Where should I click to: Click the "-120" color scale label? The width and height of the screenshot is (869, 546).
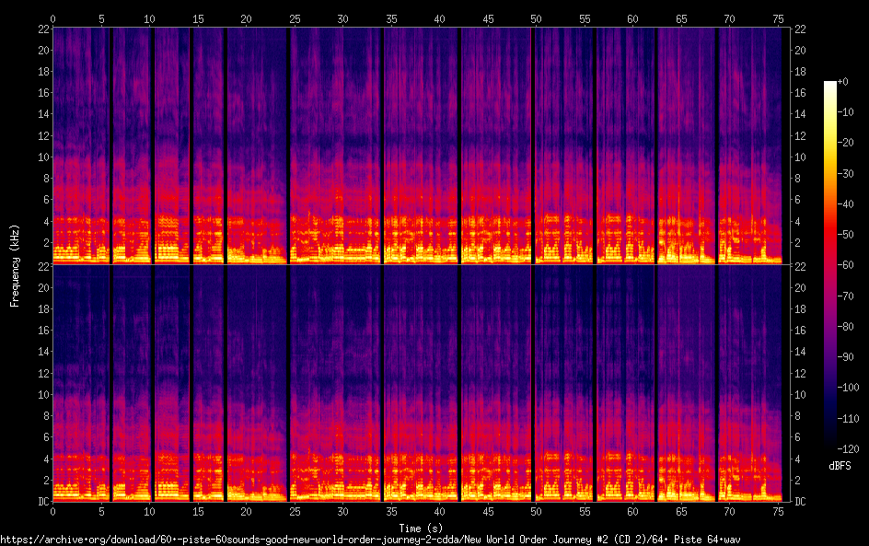(x=848, y=449)
